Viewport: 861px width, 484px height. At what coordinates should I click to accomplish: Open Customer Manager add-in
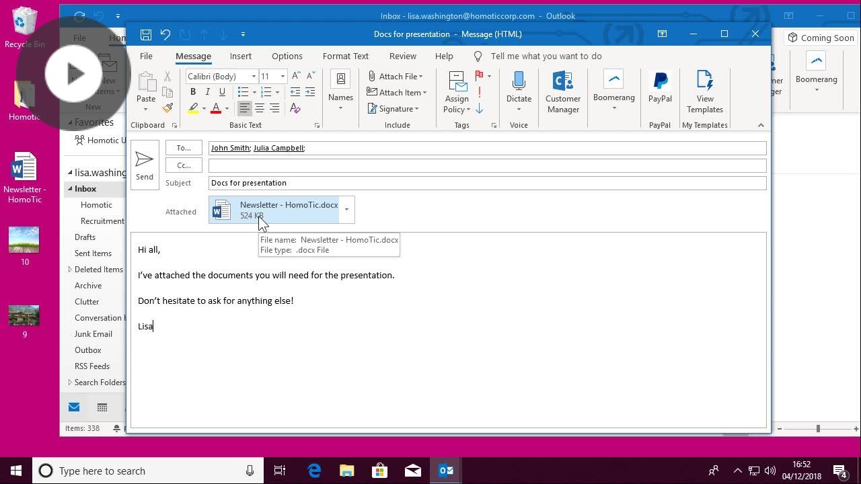tap(563, 92)
